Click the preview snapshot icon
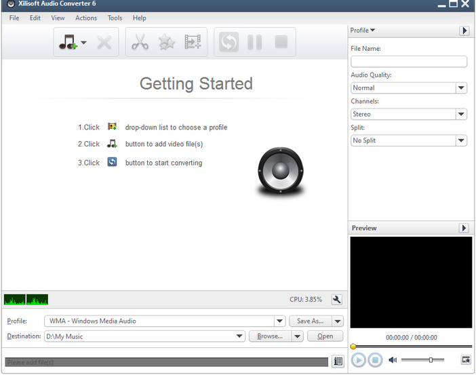 [x=466, y=360]
